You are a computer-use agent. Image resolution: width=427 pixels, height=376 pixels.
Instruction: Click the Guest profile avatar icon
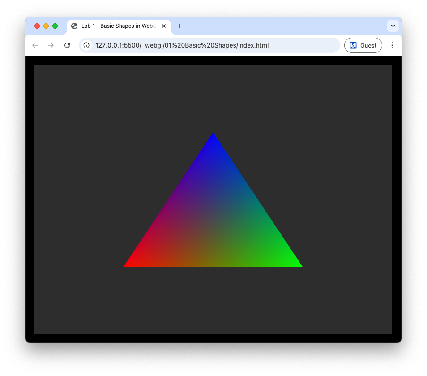point(353,45)
